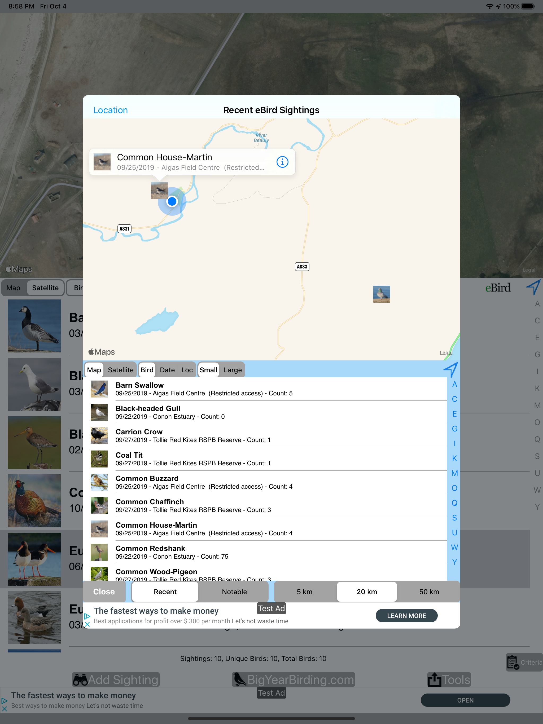Jump to letter M in popup index
The image size is (543, 724).
pos(454,473)
